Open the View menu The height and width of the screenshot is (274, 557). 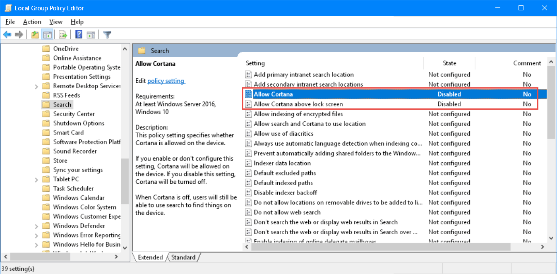click(x=56, y=22)
